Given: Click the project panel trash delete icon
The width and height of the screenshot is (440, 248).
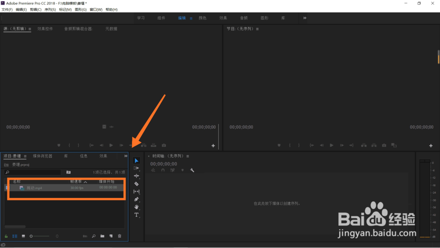Looking at the screenshot, I should click(120, 236).
